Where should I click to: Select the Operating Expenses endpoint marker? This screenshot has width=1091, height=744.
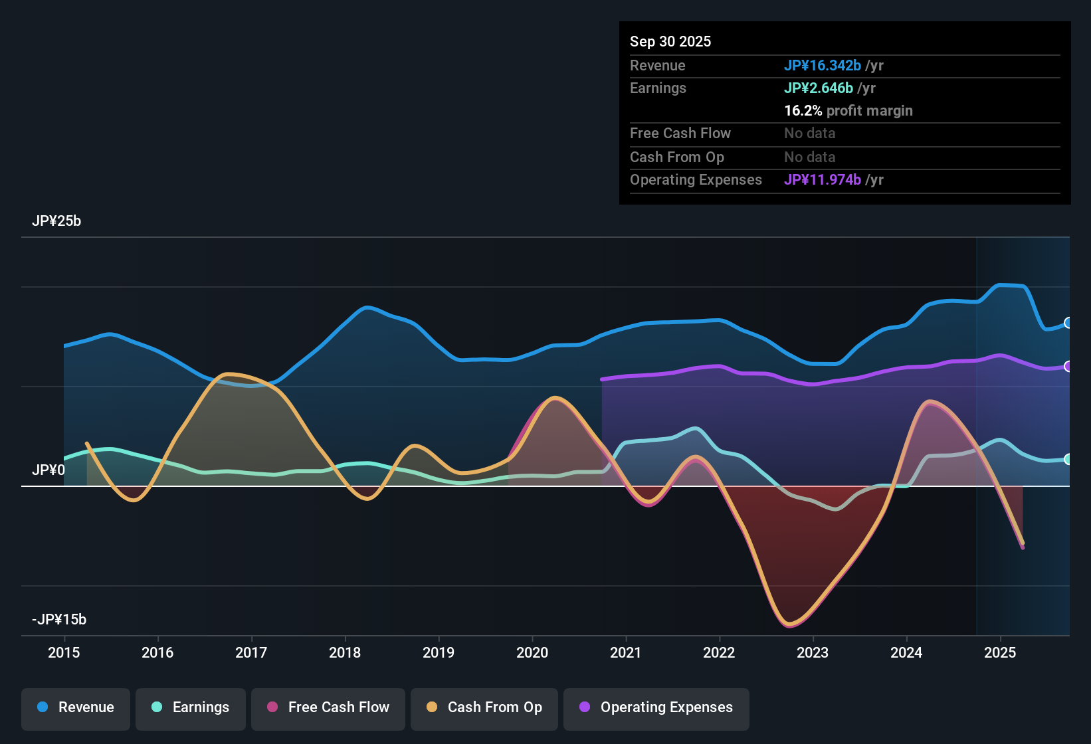point(1068,365)
